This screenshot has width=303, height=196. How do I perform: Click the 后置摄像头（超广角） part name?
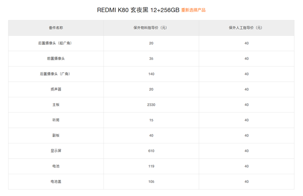tap(55, 43)
